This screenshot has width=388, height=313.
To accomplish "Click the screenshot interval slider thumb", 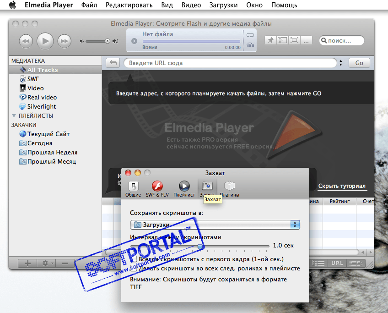I will (x=200, y=247).
